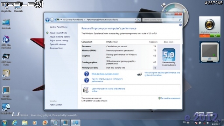Expand the address bar history dropdown arrow

[x=135, y=20]
